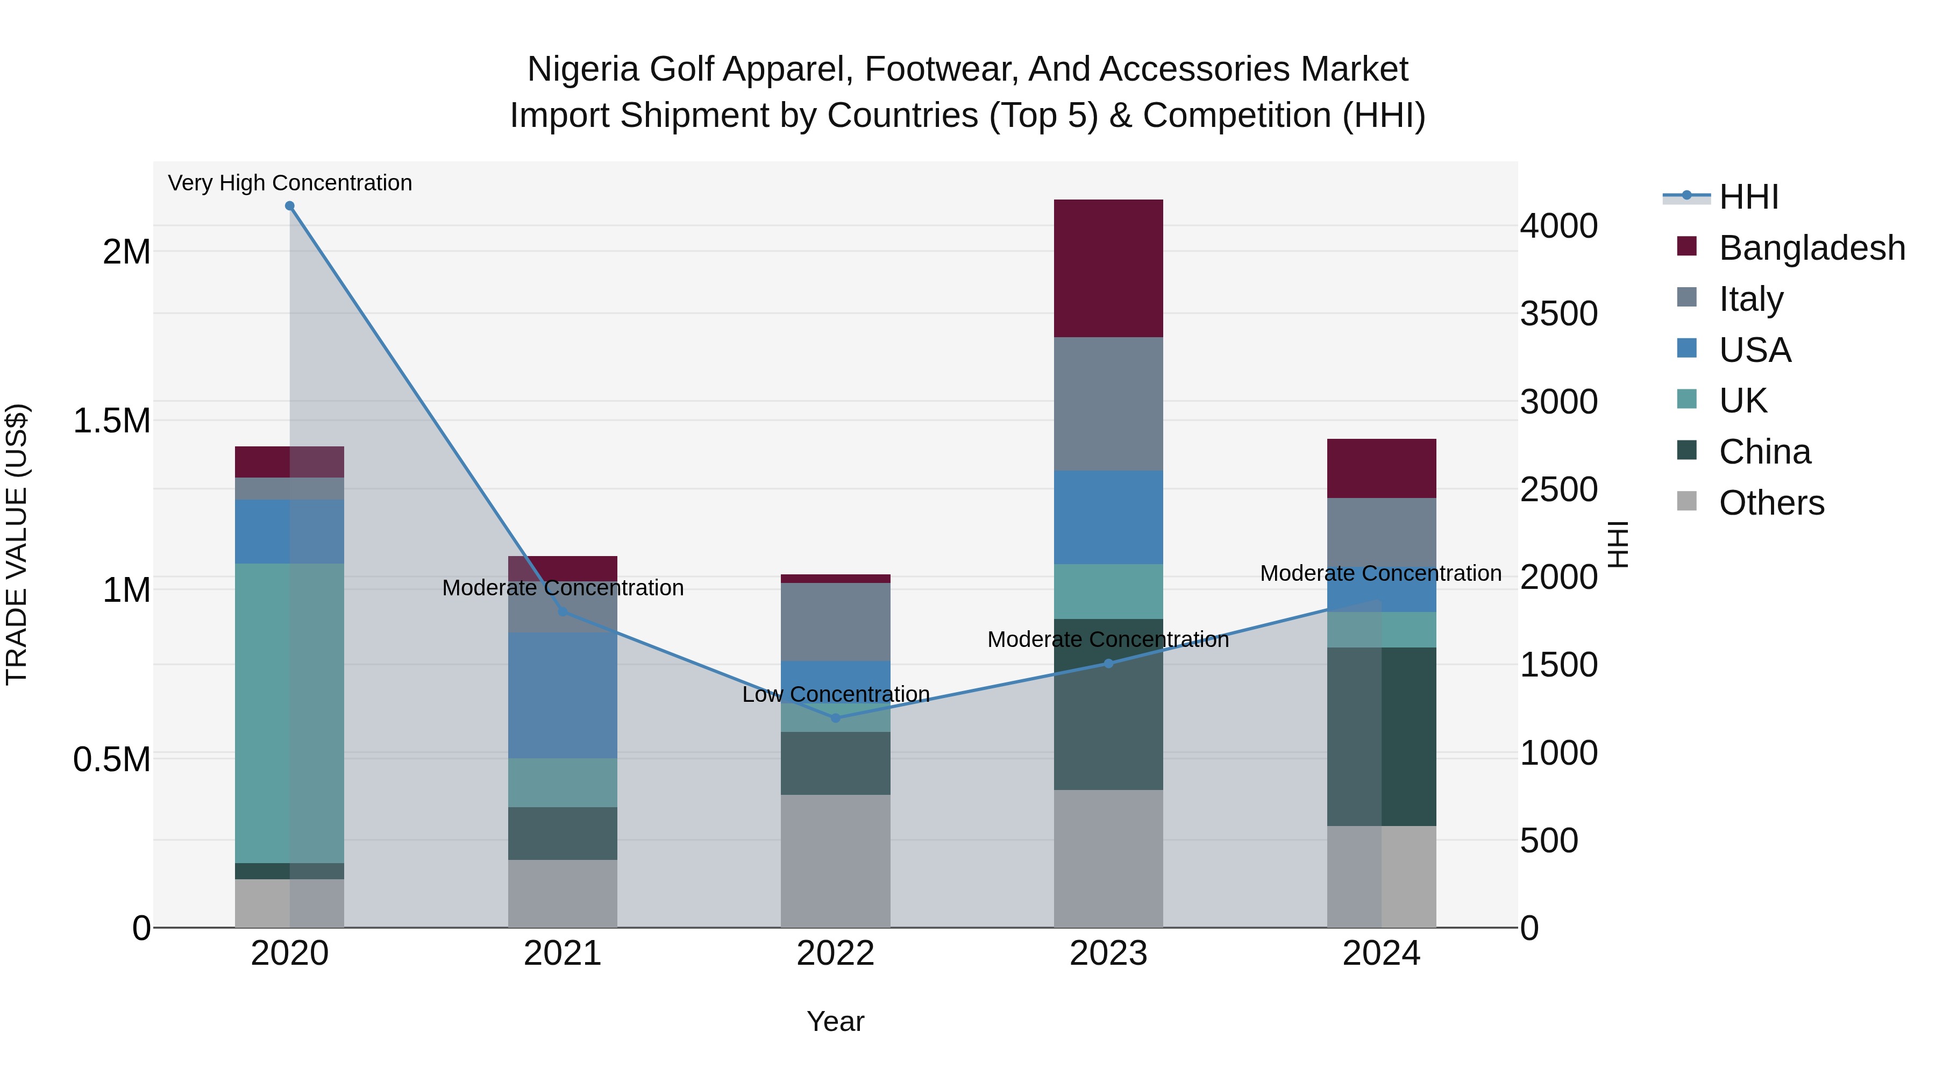Screen dimensions: 1936x1089
Task: Click the UK teal legend swatch
Action: [1686, 398]
